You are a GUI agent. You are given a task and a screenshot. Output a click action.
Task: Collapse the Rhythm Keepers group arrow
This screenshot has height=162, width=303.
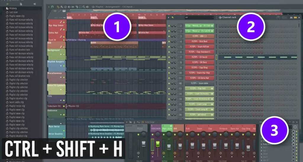(x=61, y=66)
